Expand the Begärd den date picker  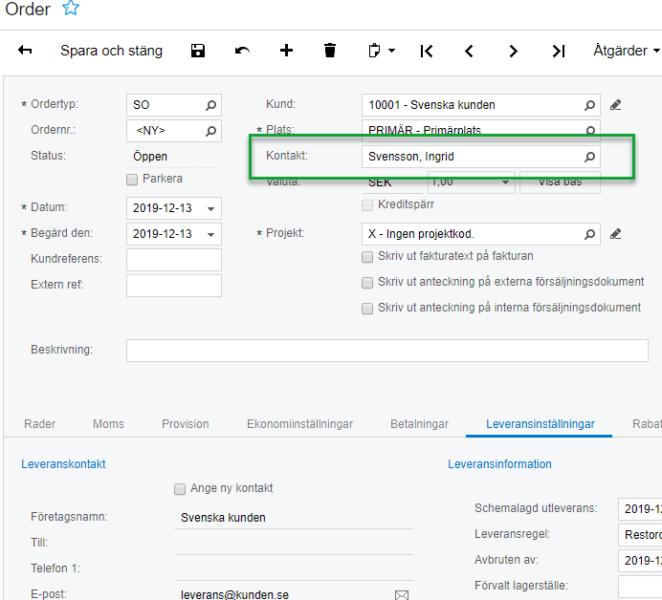(x=211, y=234)
